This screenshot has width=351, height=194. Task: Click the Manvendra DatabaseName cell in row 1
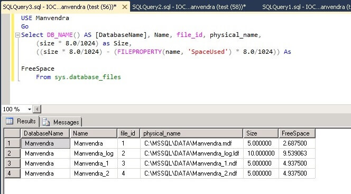(x=45, y=143)
